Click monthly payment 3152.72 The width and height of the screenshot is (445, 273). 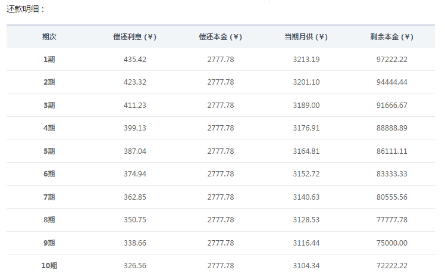point(306,173)
